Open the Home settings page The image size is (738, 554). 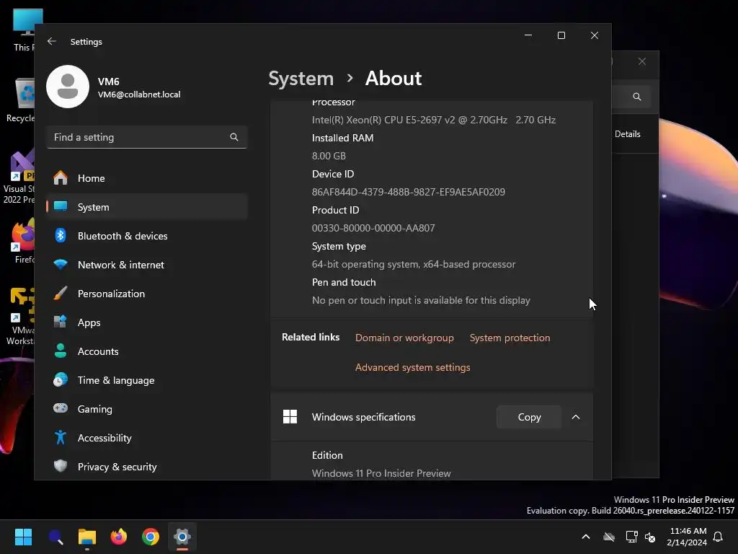tap(147, 178)
